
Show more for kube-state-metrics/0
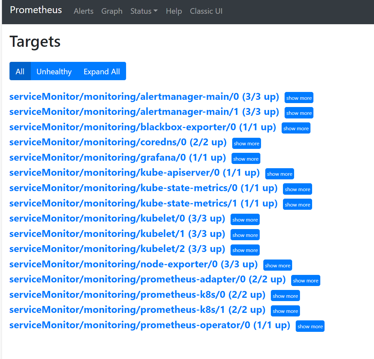click(297, 189)
